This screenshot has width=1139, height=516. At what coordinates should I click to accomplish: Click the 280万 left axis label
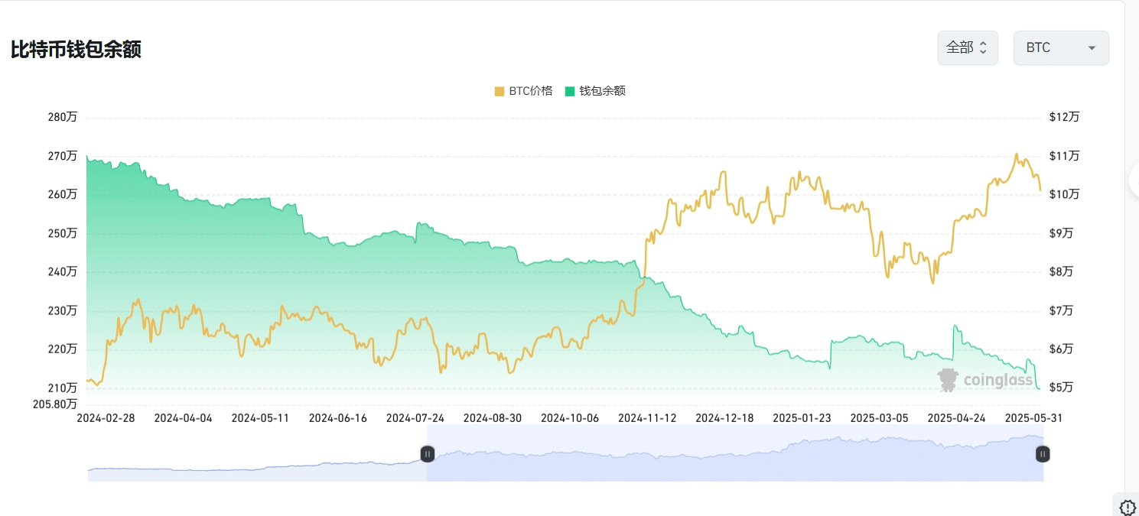[63, 117]
